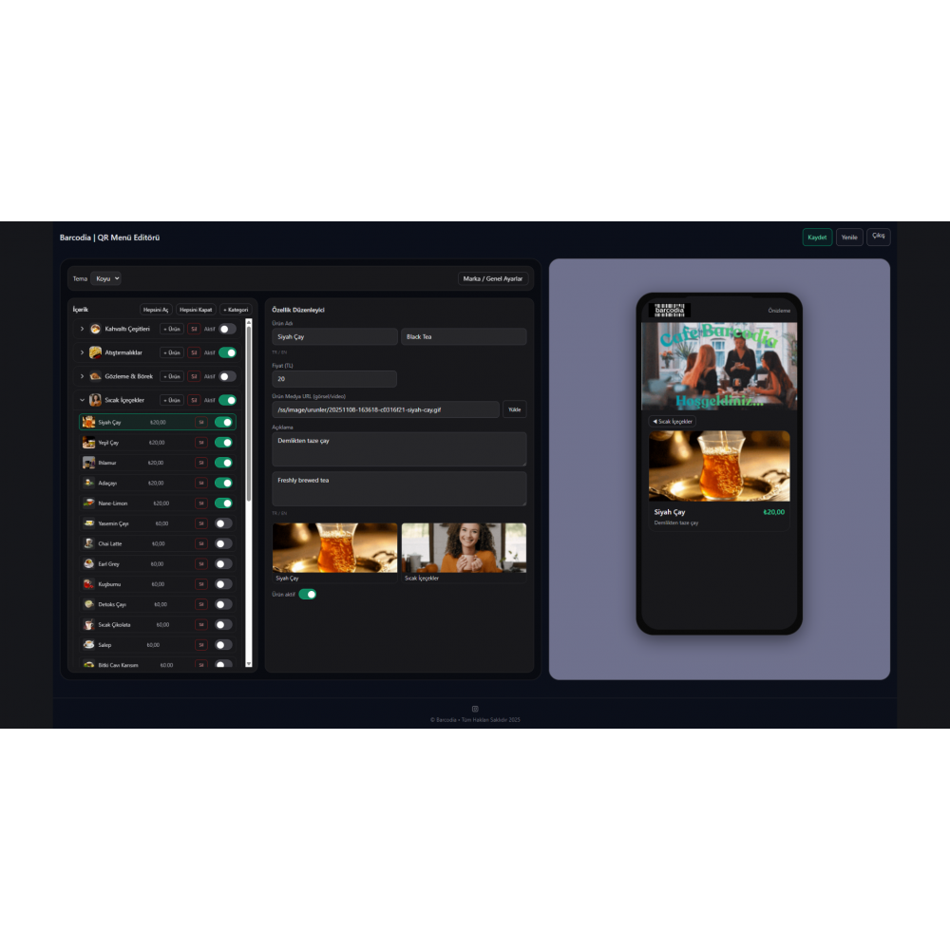Click the Kuşburnu item icon
The image size is (950, 950).
pyautogui.click(x=88, y=584)
